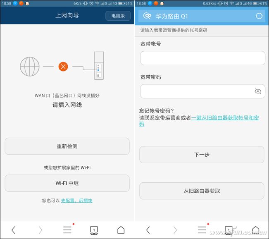Click the Huawei HiLink logo icon
Viewport: 269px width, 239px height.
coord(147,16)
